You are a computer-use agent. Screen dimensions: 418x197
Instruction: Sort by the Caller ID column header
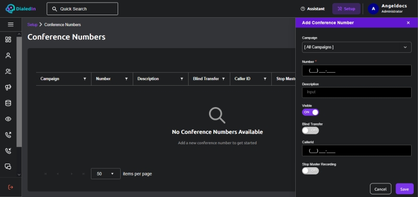[242, 79]
